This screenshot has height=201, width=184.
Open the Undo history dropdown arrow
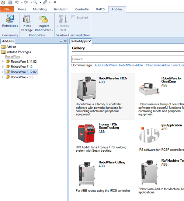pos(22,2)
